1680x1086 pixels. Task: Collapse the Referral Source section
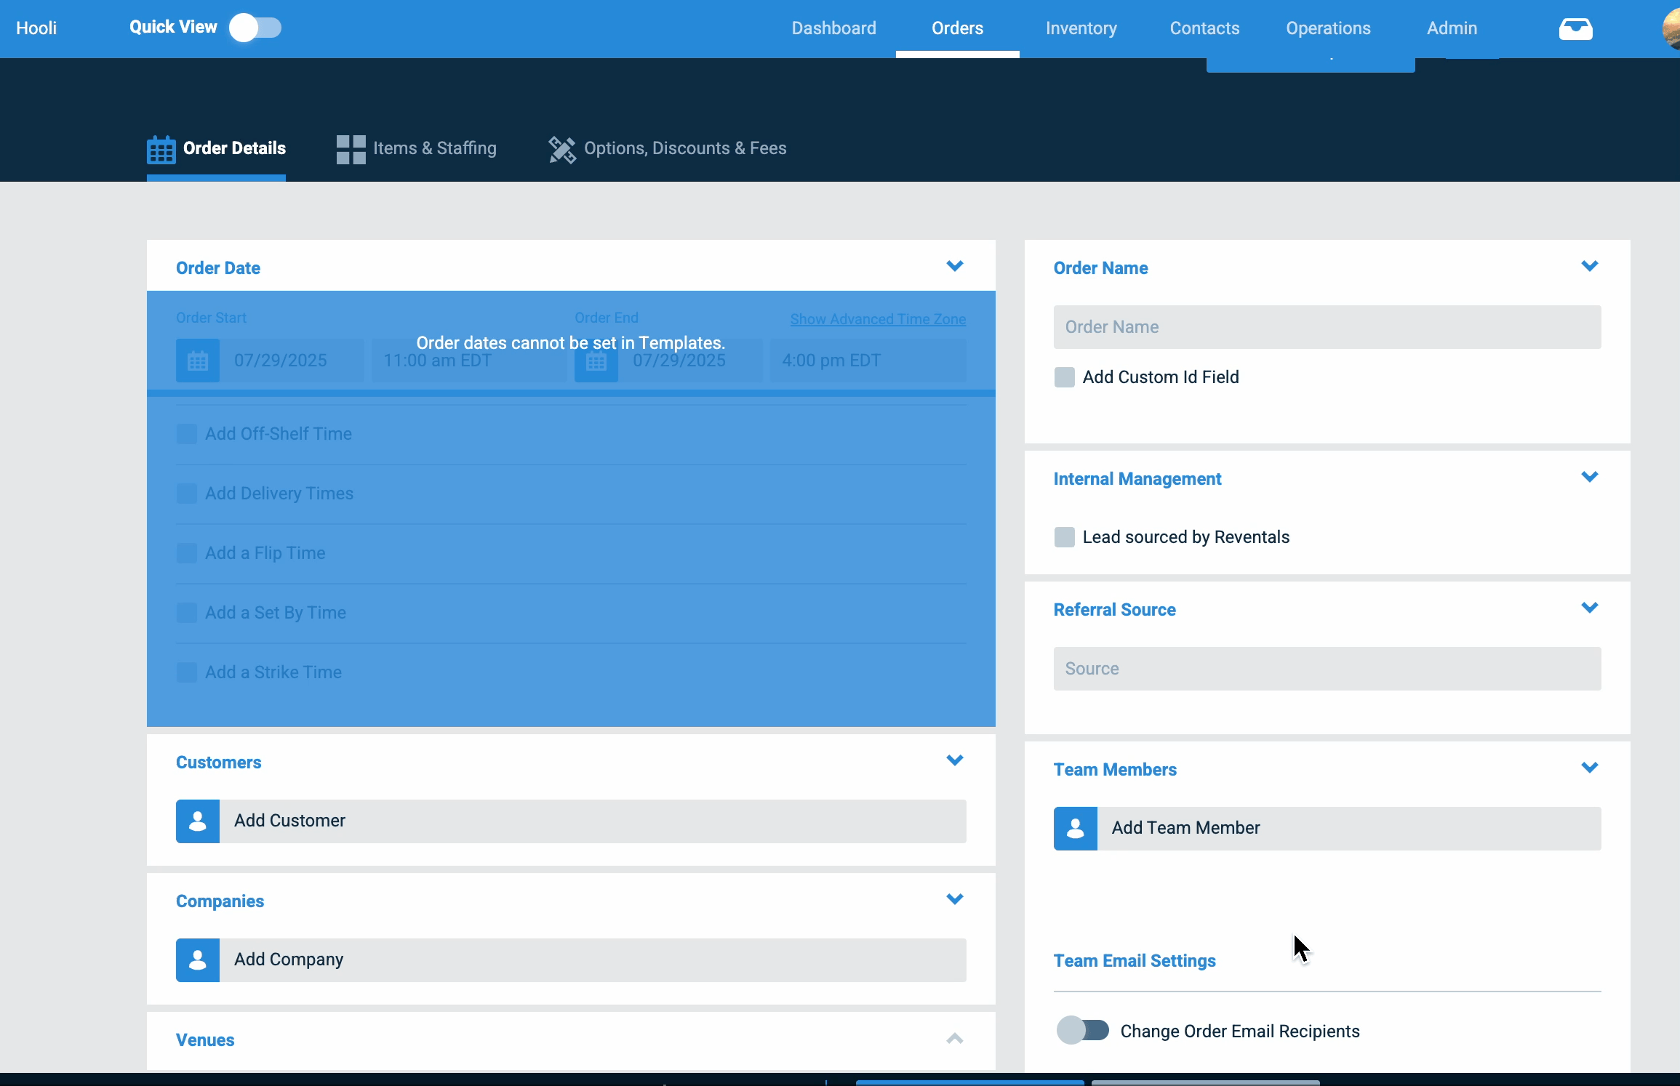(x=1590, y=608)
